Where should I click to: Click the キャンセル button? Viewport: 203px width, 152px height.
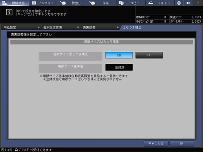click(156, 143)
